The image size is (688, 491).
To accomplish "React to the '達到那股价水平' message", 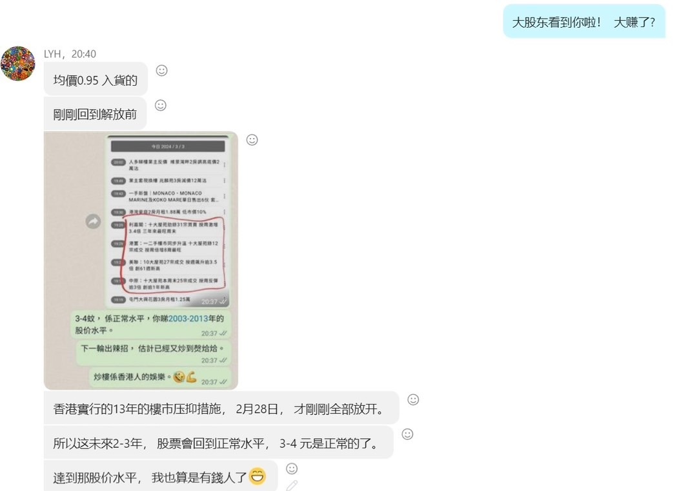I will click(292, 468).
